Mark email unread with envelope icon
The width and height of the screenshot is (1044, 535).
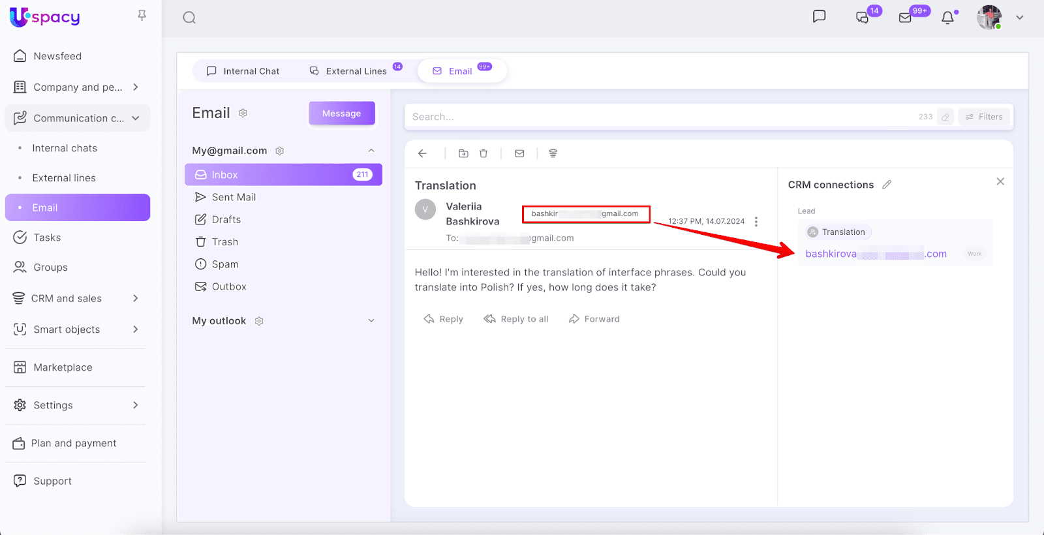(x=519, y=153)
